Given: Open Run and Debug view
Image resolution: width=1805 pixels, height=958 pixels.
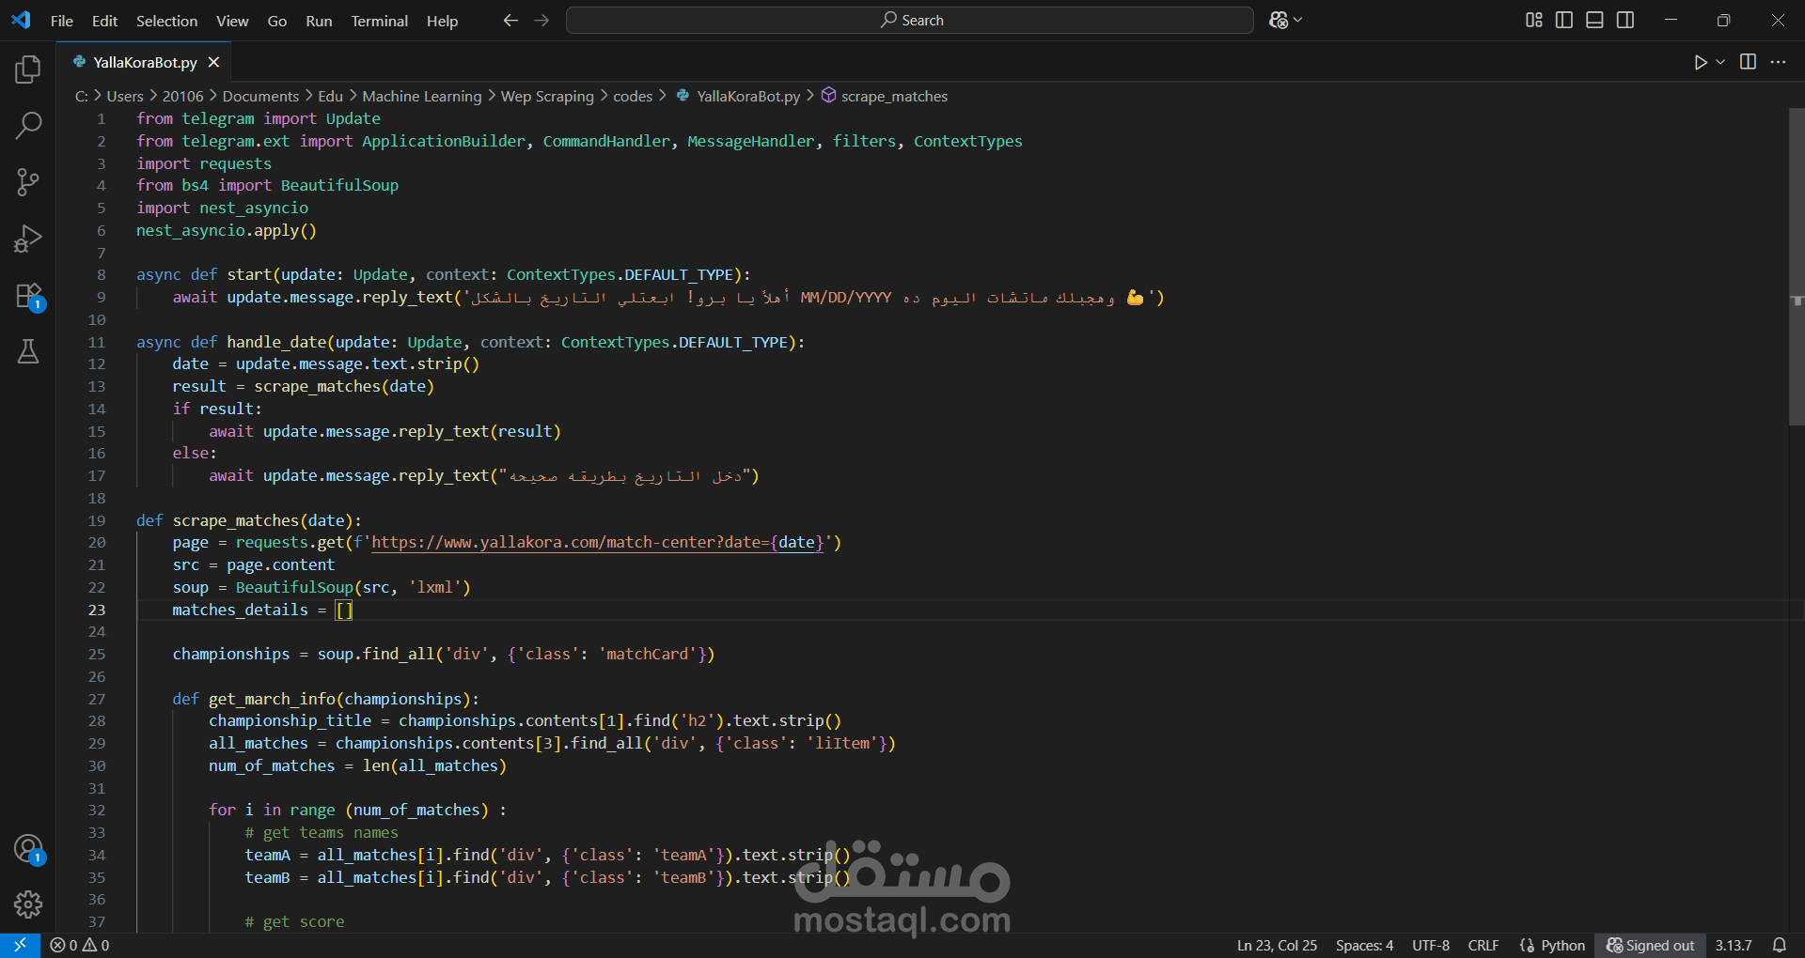Looking at the screenshot, I should pos(28,239).
